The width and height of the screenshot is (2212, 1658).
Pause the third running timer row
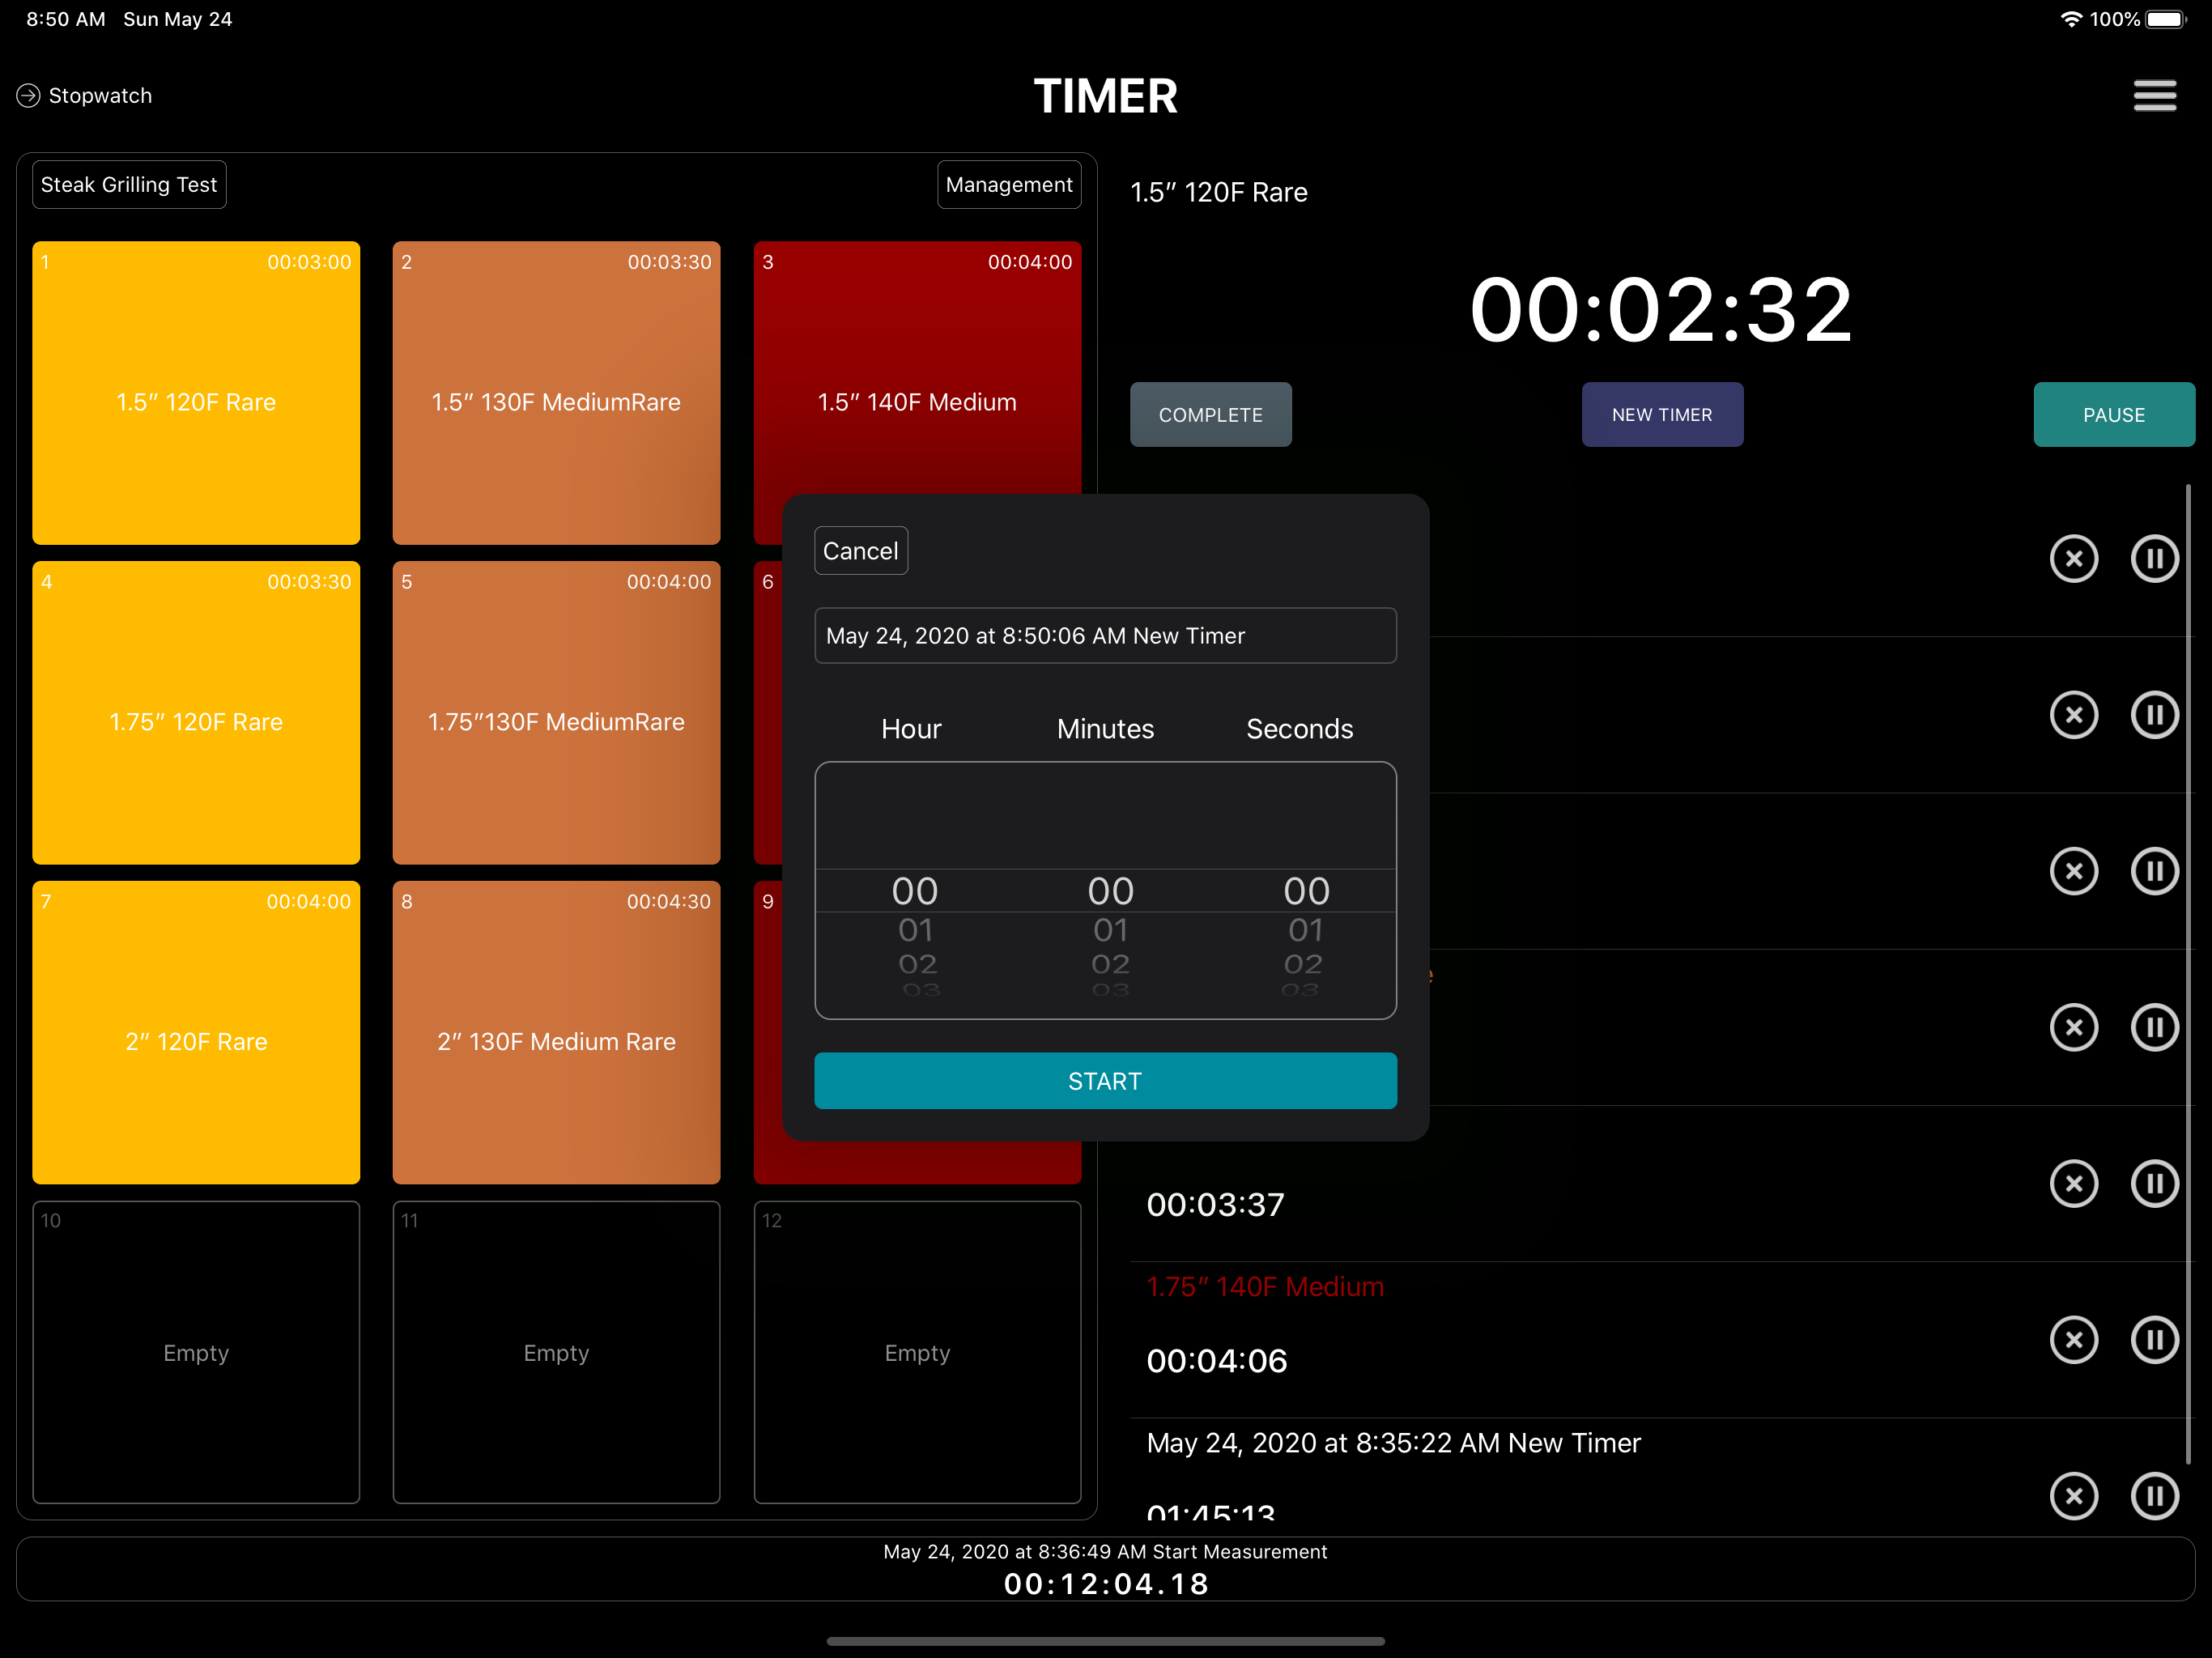(x=2154, y=871)
